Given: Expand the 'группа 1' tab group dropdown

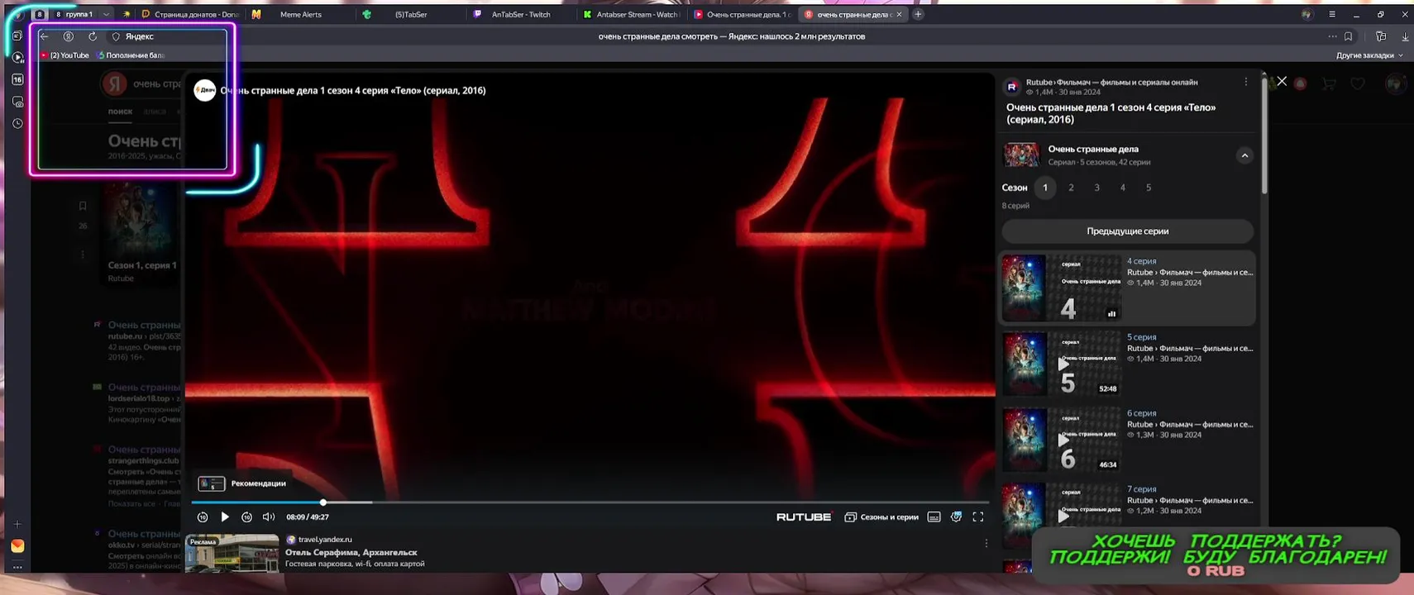Looking at the screenshot, I should click(106, 14).
